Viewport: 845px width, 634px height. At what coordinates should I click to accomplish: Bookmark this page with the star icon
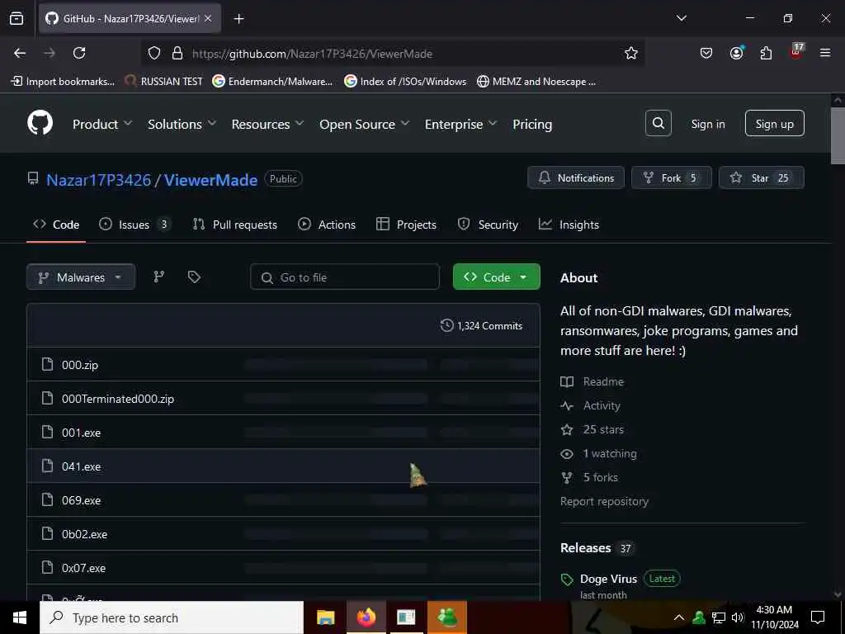(x=631, y=53)
